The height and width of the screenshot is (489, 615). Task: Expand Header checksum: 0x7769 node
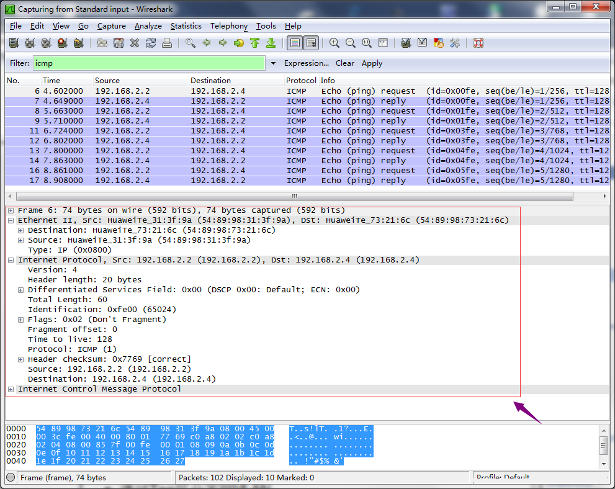[x=20, y=359]
